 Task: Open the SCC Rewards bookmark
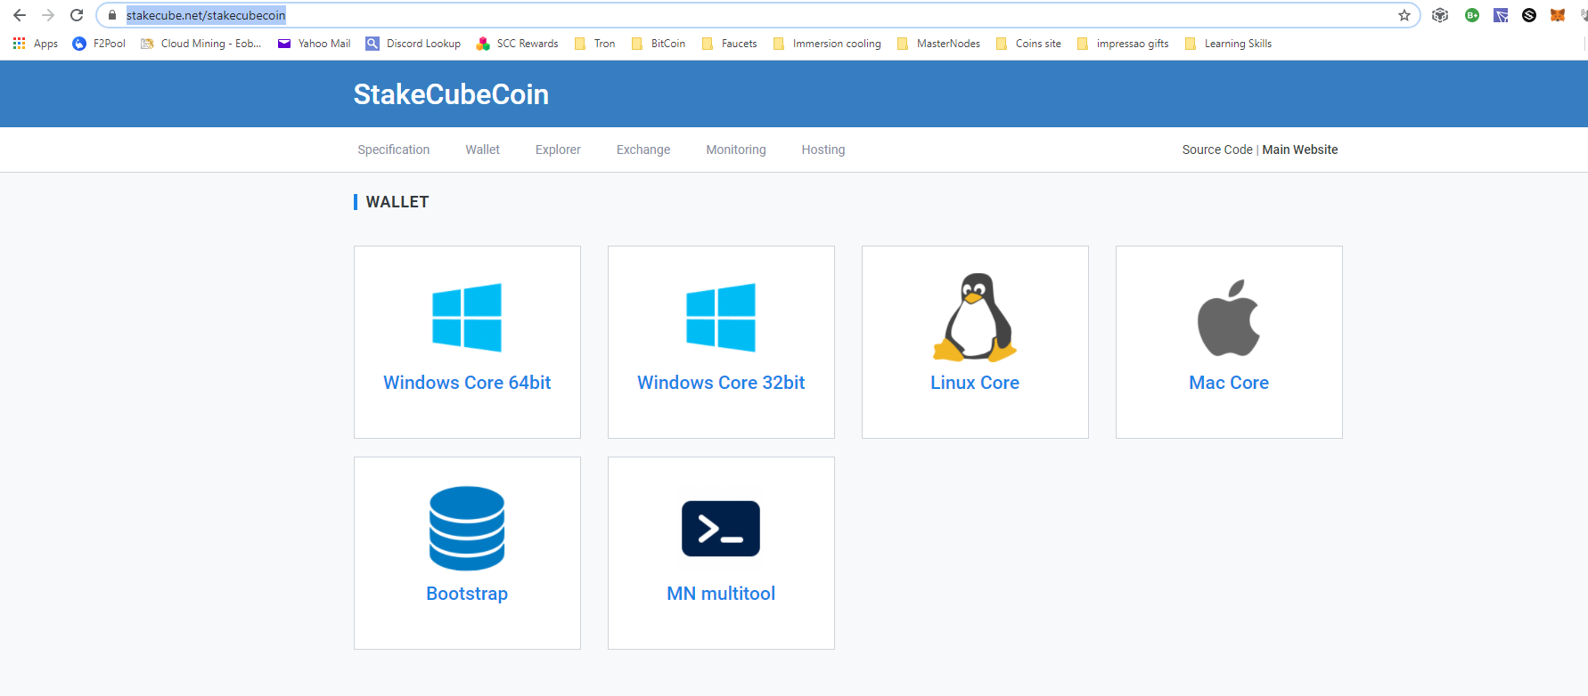pyautogui.click(x=518, y=44)
